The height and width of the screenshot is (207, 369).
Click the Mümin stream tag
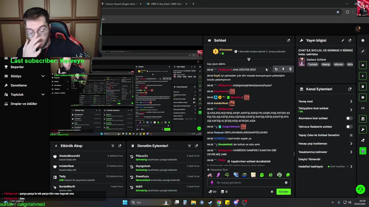(x=338, y=64)
